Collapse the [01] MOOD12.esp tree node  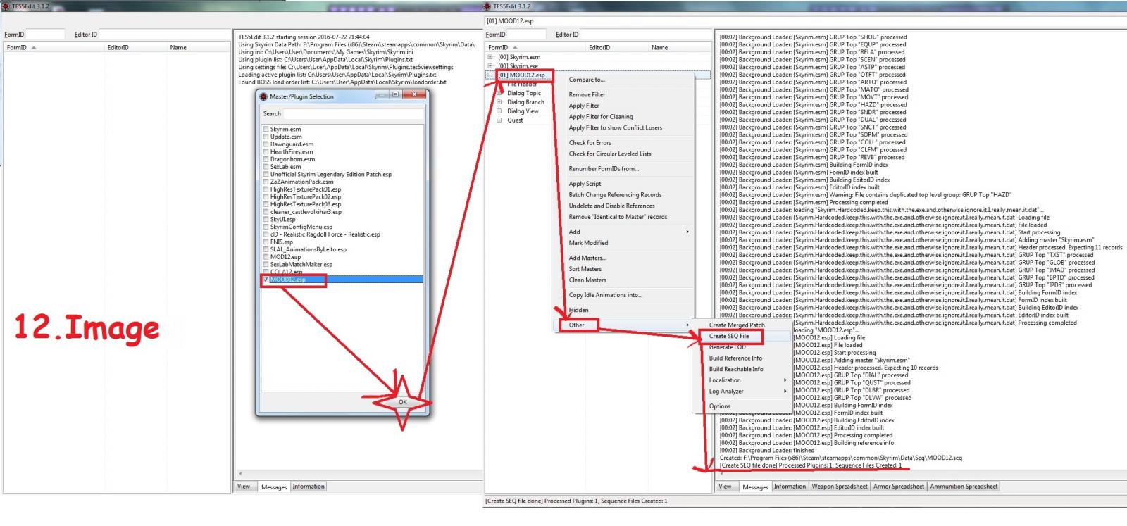click(490, 75)
